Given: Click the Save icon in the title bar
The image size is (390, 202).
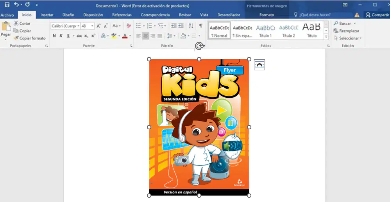Looking at the screenshot, I should (x=7, y=5).
